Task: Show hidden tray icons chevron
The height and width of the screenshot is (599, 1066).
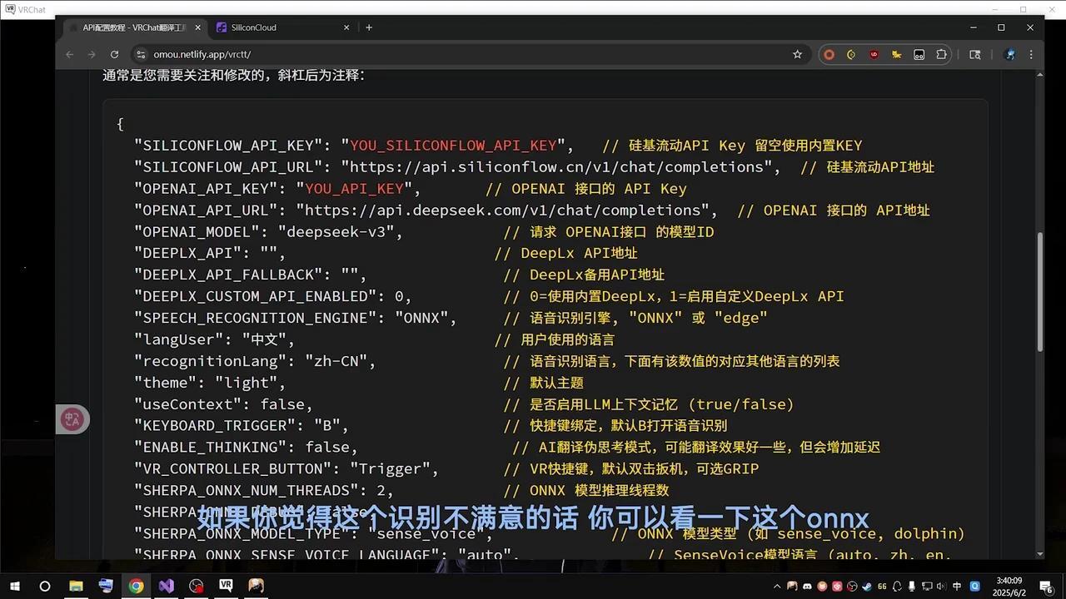Action: (777, 587)
